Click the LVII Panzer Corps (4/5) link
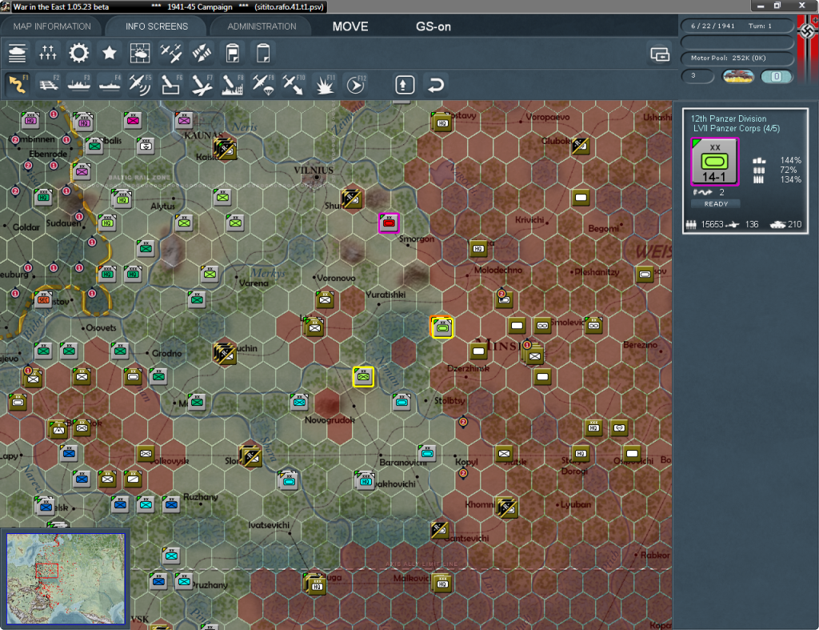The width and height of the screenshot is (819, 630). tap(736, 128)
